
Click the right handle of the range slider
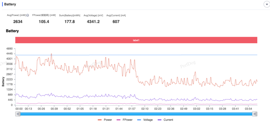[255, 114]
